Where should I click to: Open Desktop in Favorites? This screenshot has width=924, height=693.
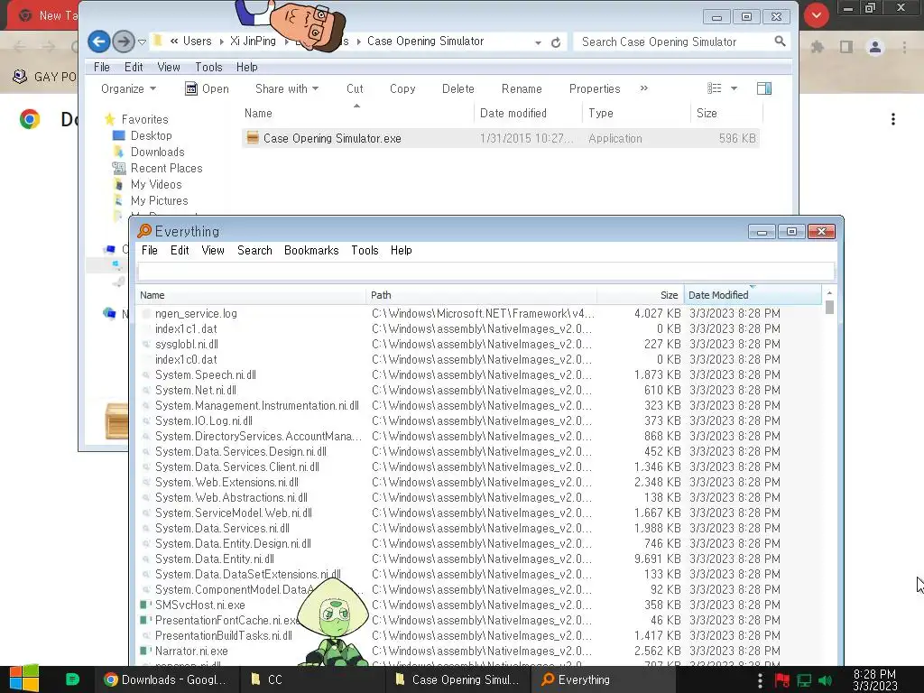151,135
